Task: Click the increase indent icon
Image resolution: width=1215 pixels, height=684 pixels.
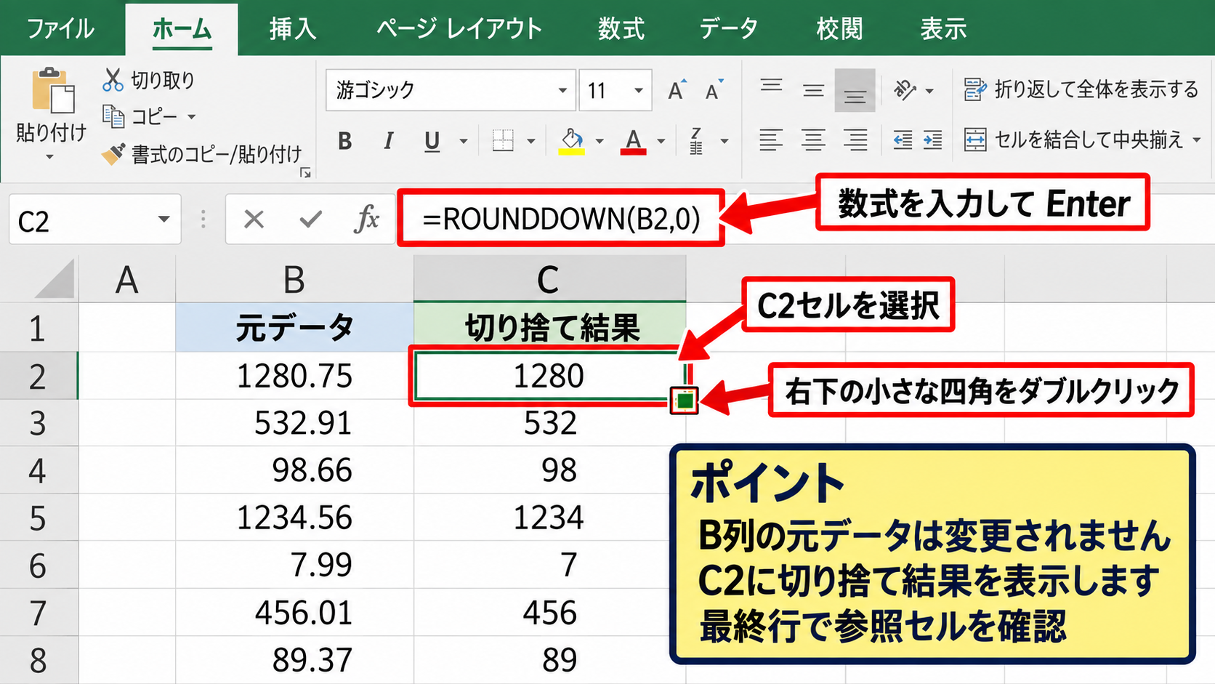Action: (x=933, y=140)
